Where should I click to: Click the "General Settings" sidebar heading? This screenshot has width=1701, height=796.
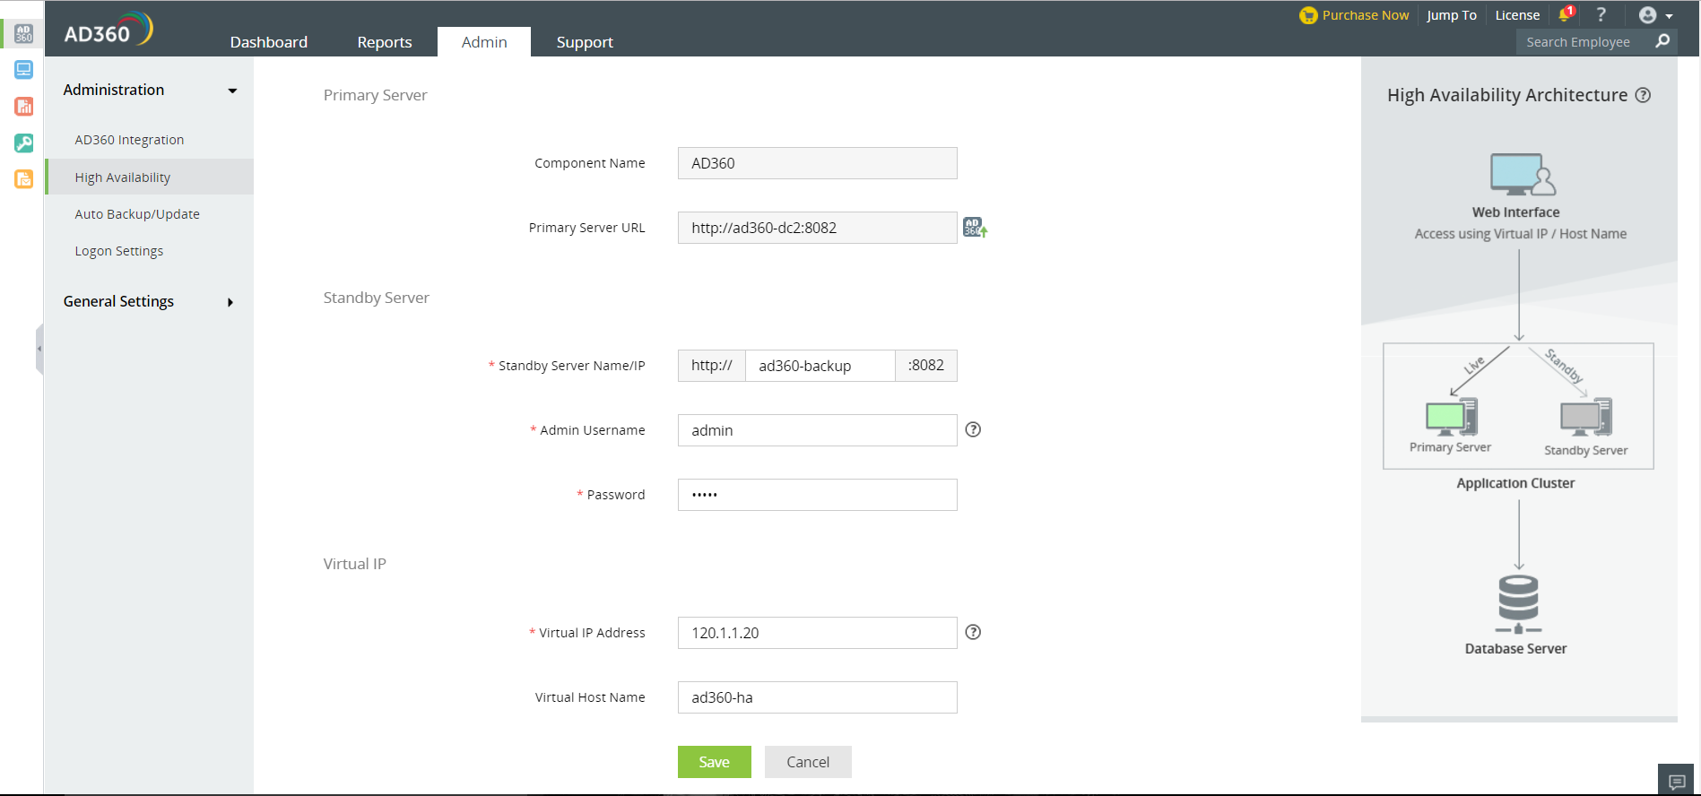coord(118,301)
